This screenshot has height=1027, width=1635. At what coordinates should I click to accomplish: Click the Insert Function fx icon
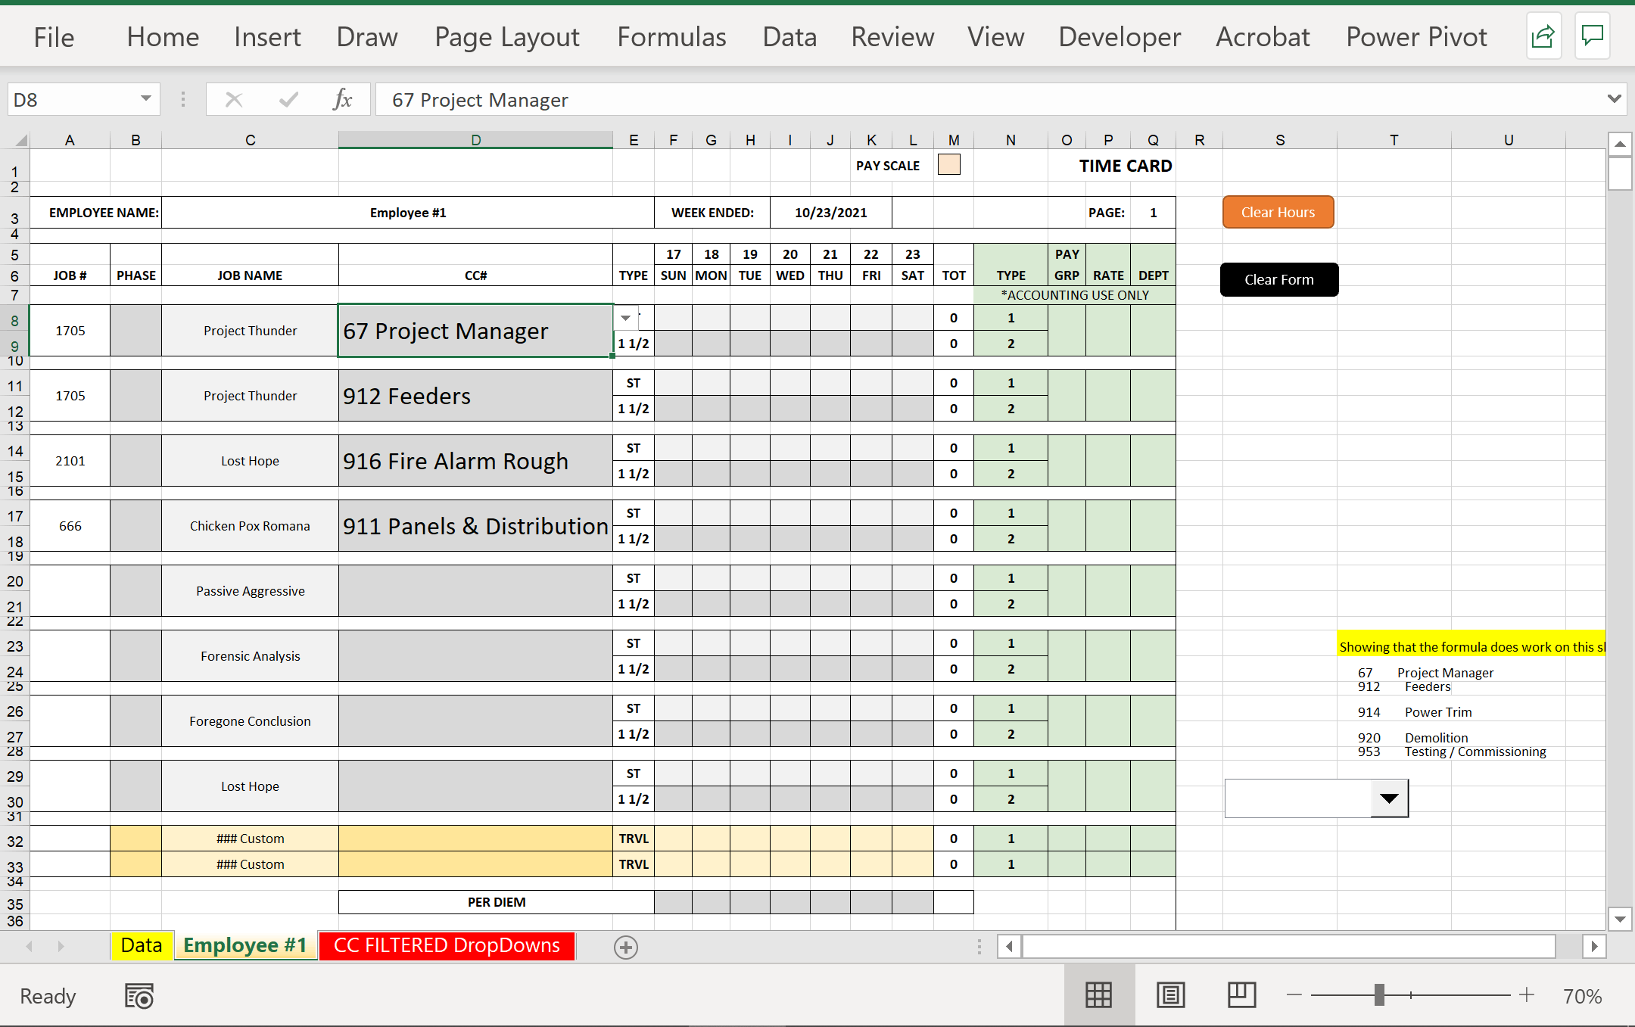[x=342, y=99]
